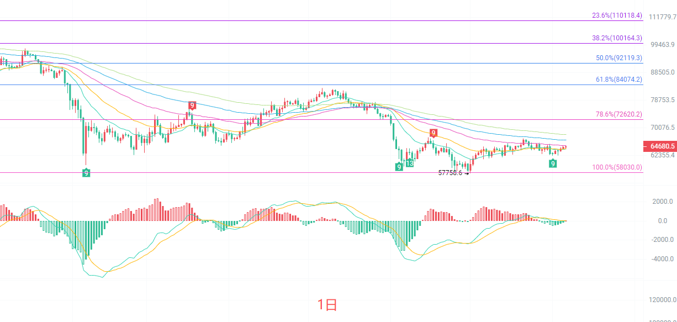The height and width of the screenshot is (322, 677).
Task: Click the 61.8%(84074.2) retracement label
Action: coord(619,80)
